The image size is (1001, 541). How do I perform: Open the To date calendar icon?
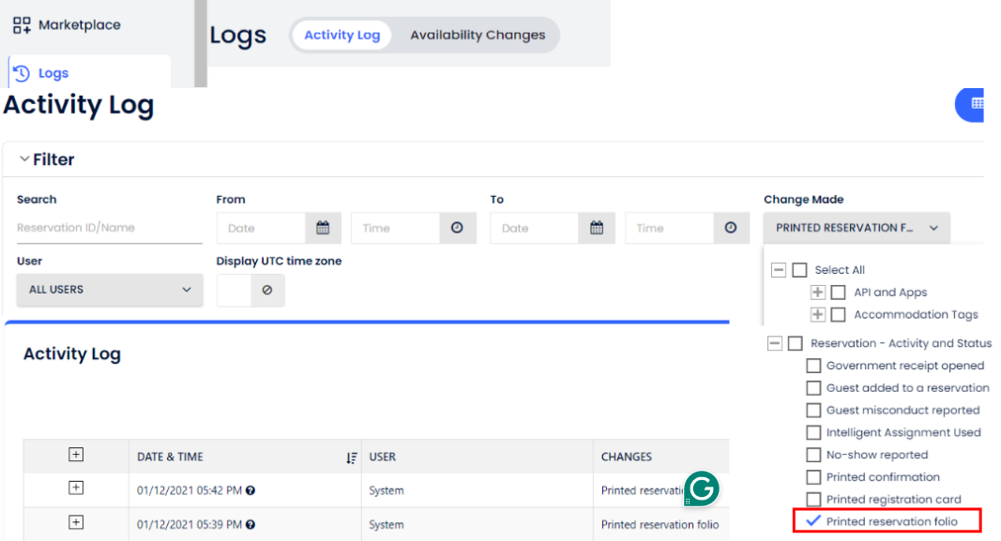597,228
